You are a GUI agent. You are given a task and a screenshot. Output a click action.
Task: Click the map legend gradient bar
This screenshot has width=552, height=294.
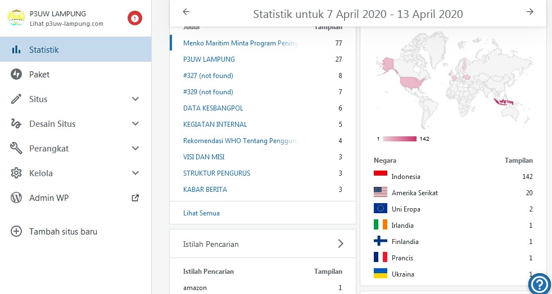[x=400, y=139]
